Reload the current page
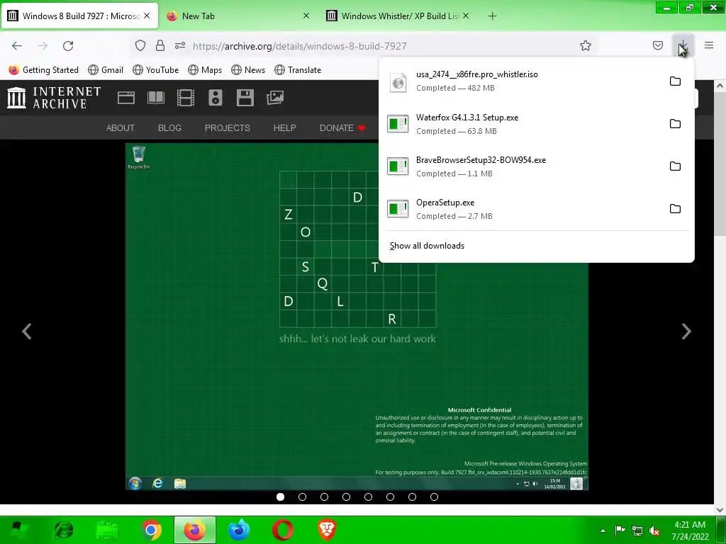The image size is (726, 544). click(68, 46)
